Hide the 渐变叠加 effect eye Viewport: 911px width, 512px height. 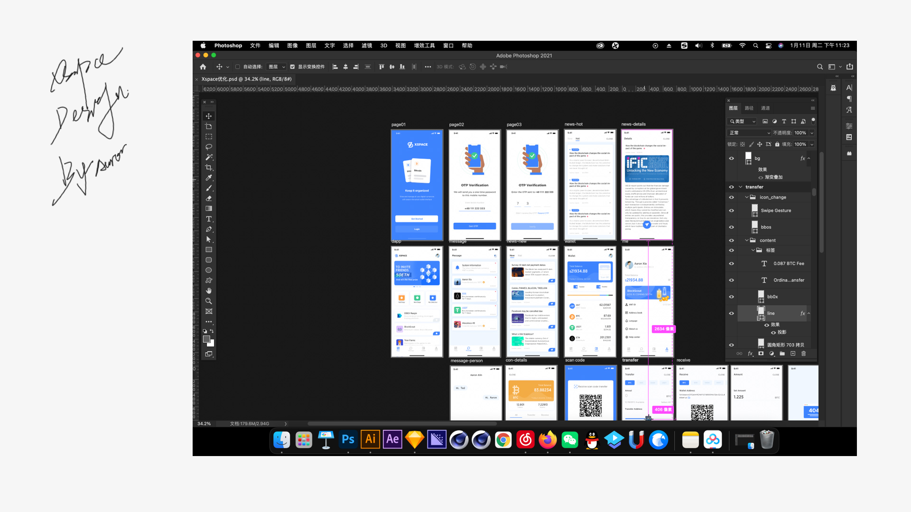[x=761, y=177]
